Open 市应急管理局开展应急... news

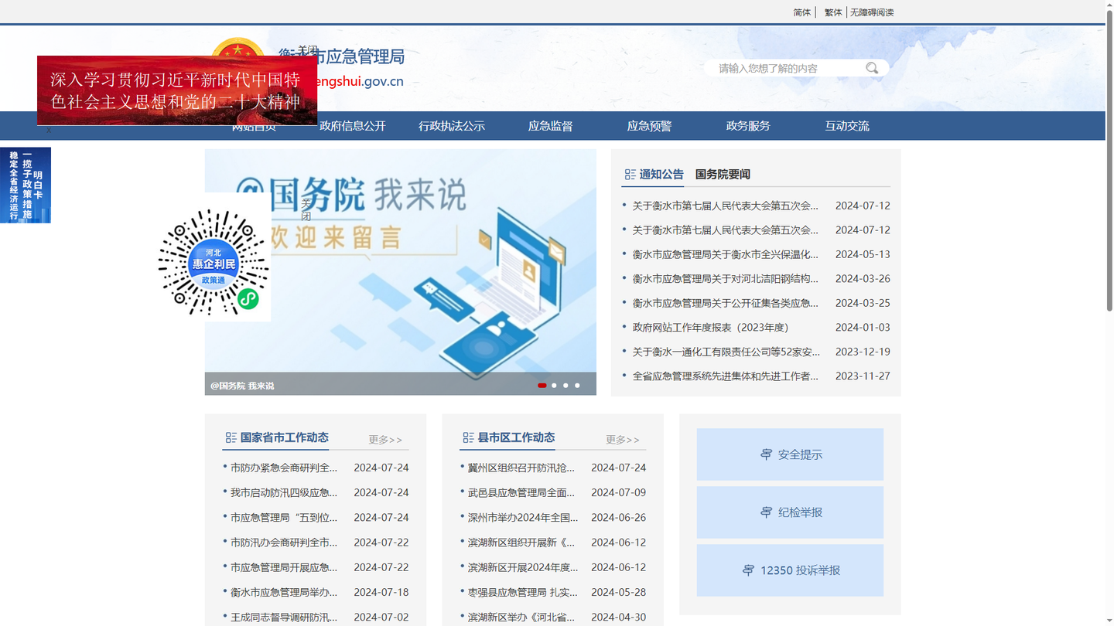pos(284,567)
